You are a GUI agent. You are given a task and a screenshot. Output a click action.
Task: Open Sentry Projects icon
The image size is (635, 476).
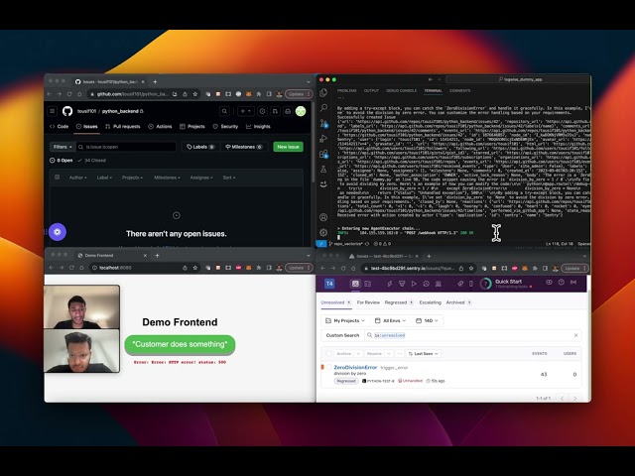pyautogui.click(x=368, y=284)
